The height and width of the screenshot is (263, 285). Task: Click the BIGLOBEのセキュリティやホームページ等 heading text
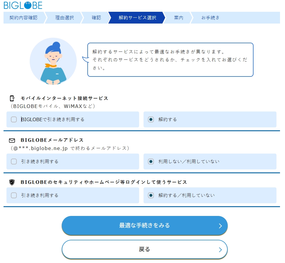tap(104, 182)
